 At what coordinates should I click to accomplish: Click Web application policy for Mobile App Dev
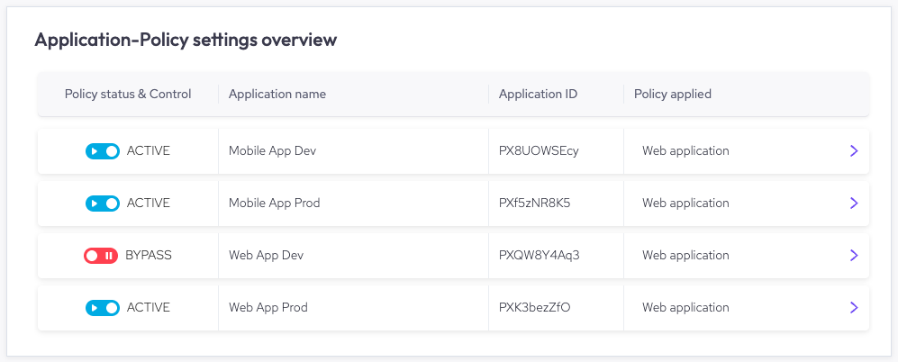point(685,151)
